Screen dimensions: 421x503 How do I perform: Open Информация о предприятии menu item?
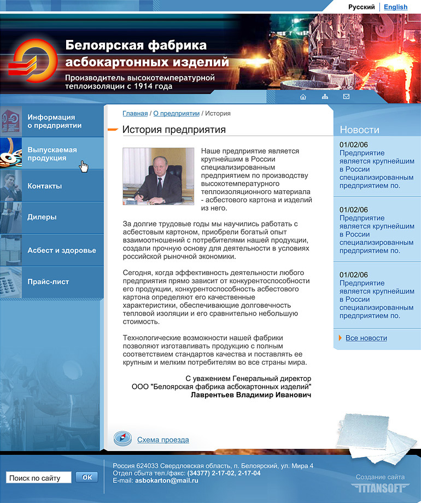(54, 121)
